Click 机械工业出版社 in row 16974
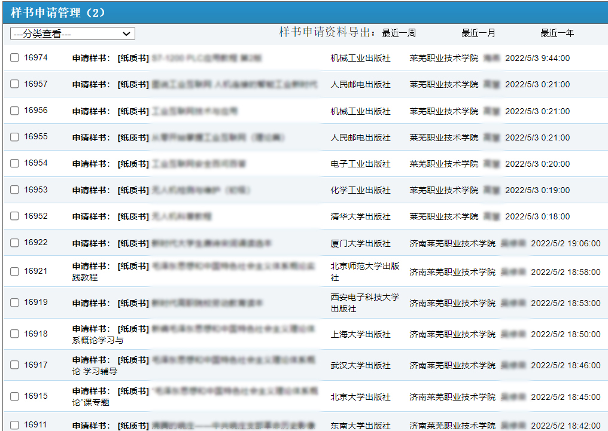The width and height of the screenshot is (608, 431). tap(360, 59)
